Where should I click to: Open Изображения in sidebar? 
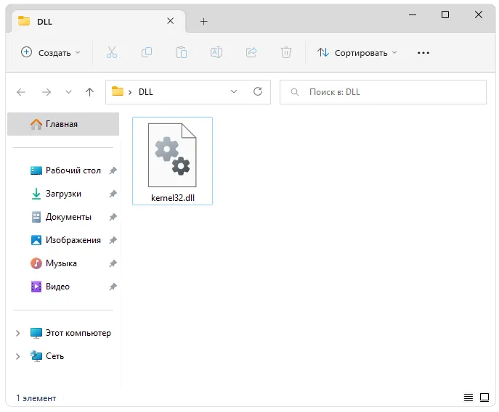(65, 240)
